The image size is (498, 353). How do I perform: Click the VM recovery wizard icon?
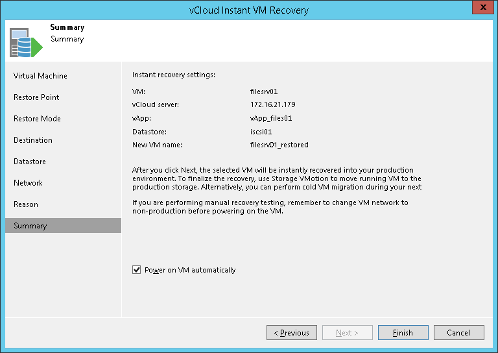26,43
